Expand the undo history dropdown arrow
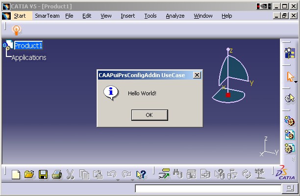 pos(118,180)
